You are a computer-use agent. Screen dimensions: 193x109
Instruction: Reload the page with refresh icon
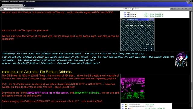tap(130, 9)
